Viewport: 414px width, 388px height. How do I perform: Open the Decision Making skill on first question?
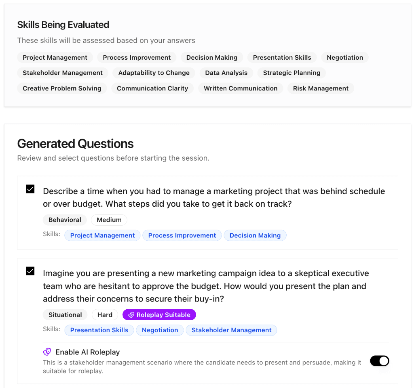coord(255,235)
